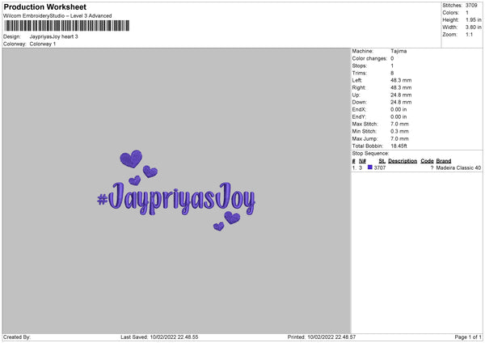Click the Page 1 of 1 indicator
The image size is (485, 343).
[x=468, y=337]
